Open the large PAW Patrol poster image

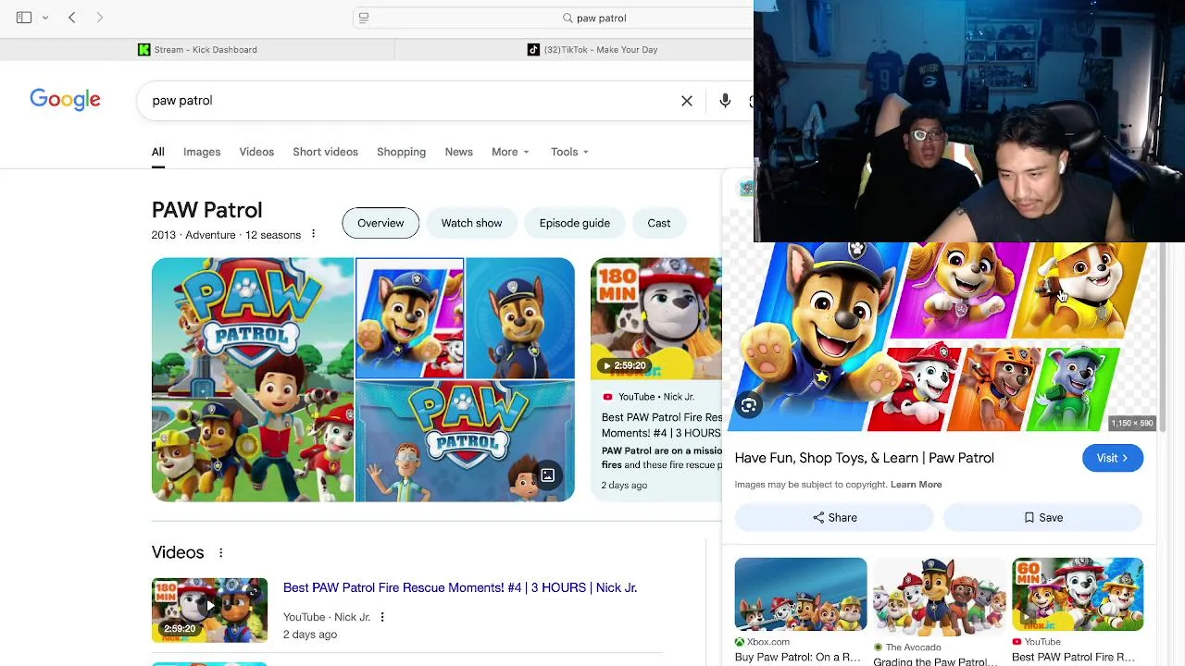253,379
